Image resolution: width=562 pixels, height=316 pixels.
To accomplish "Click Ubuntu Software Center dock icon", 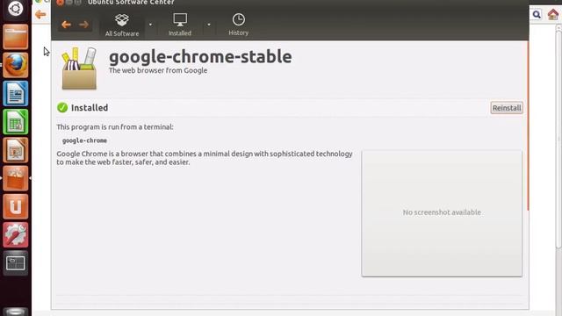I will click(16, 178).
